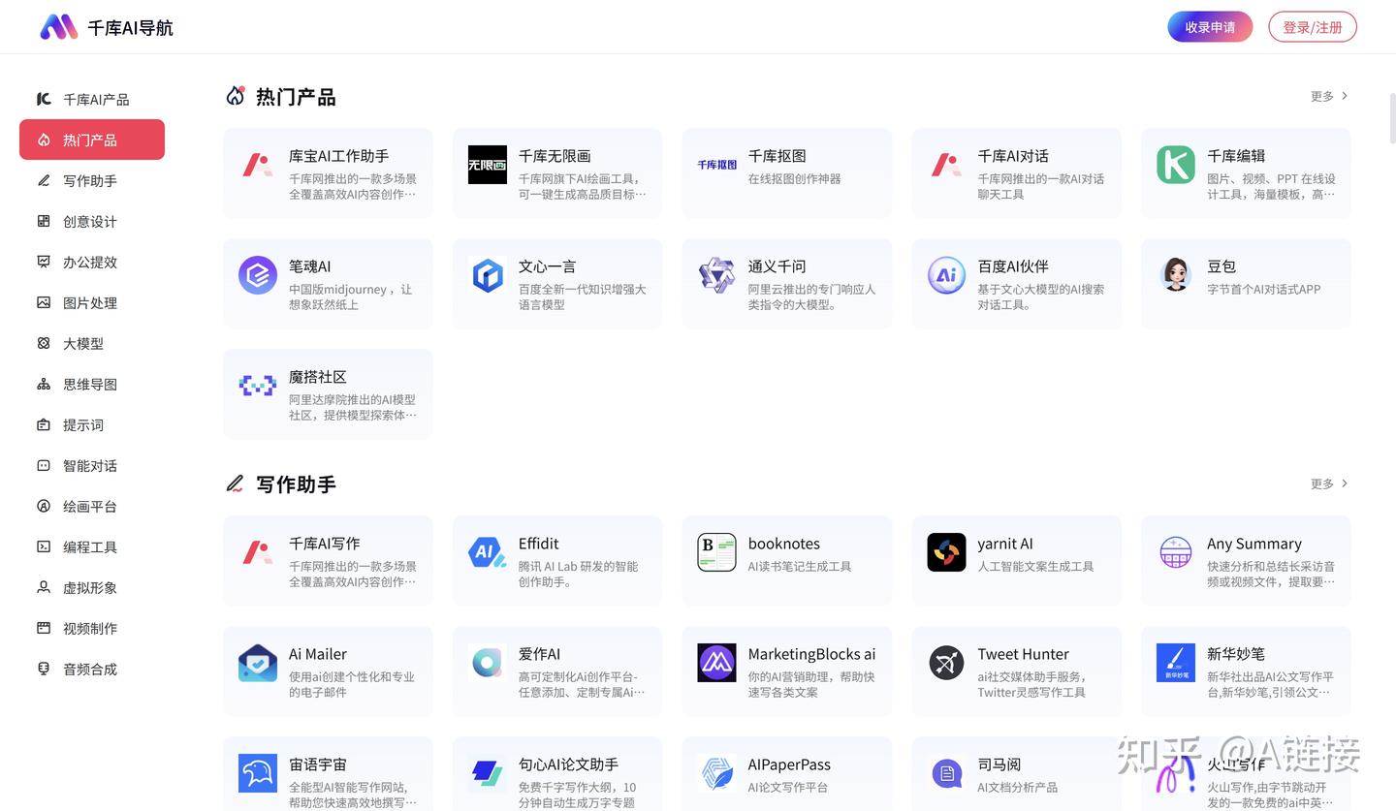
Task: Click the 千库无限画 black logo icon
Action: 488,165
